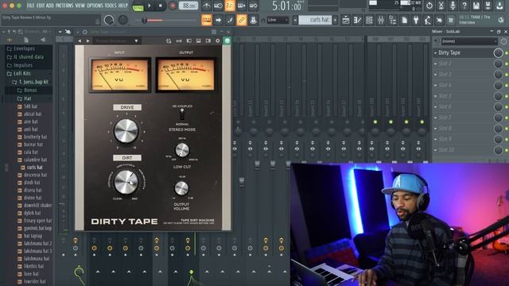The image size is (509, 286).
Task: Open the Line snap dropdown
Action: point(278,20)
